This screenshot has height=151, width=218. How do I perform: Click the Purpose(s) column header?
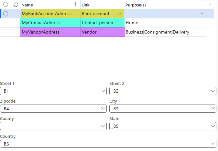tap(165, 5)
